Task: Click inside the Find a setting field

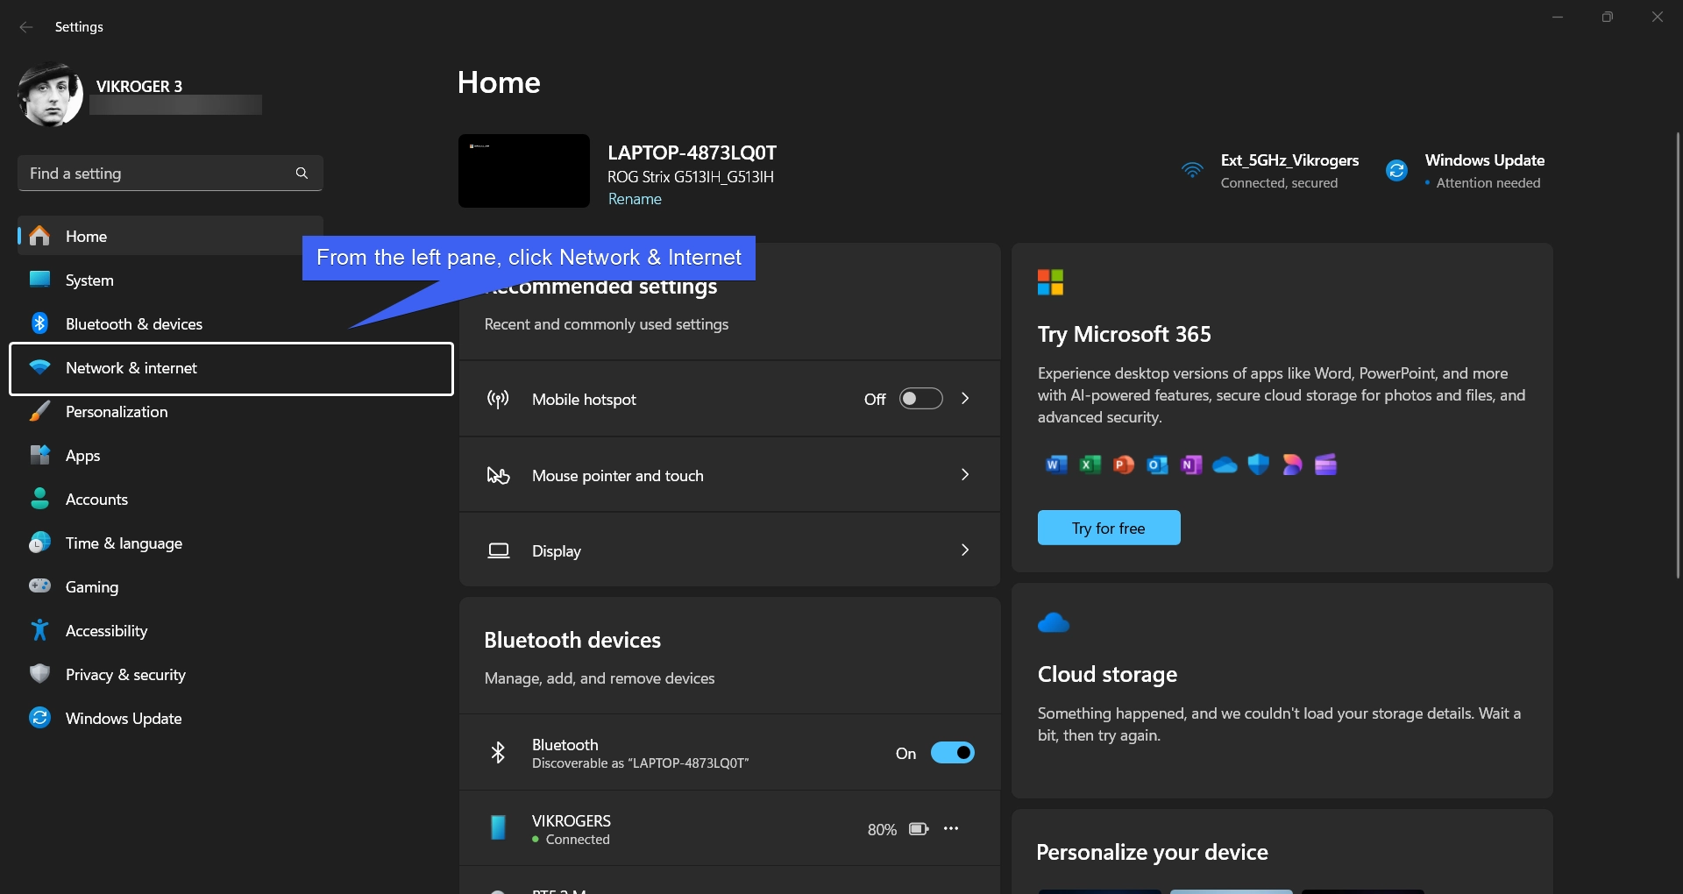Action: (x=170, y=174)
